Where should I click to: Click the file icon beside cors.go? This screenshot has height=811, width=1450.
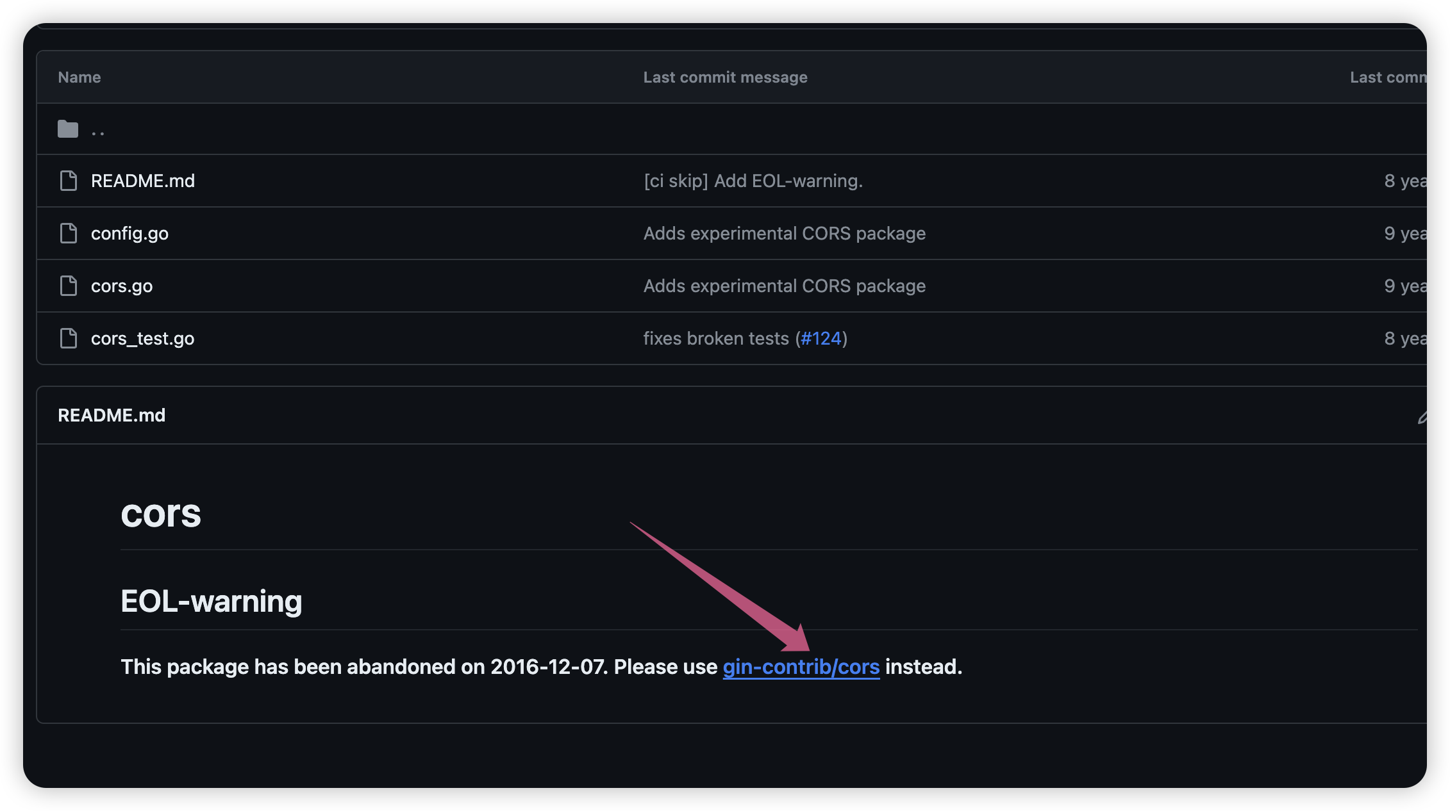[x=69, y=286]
